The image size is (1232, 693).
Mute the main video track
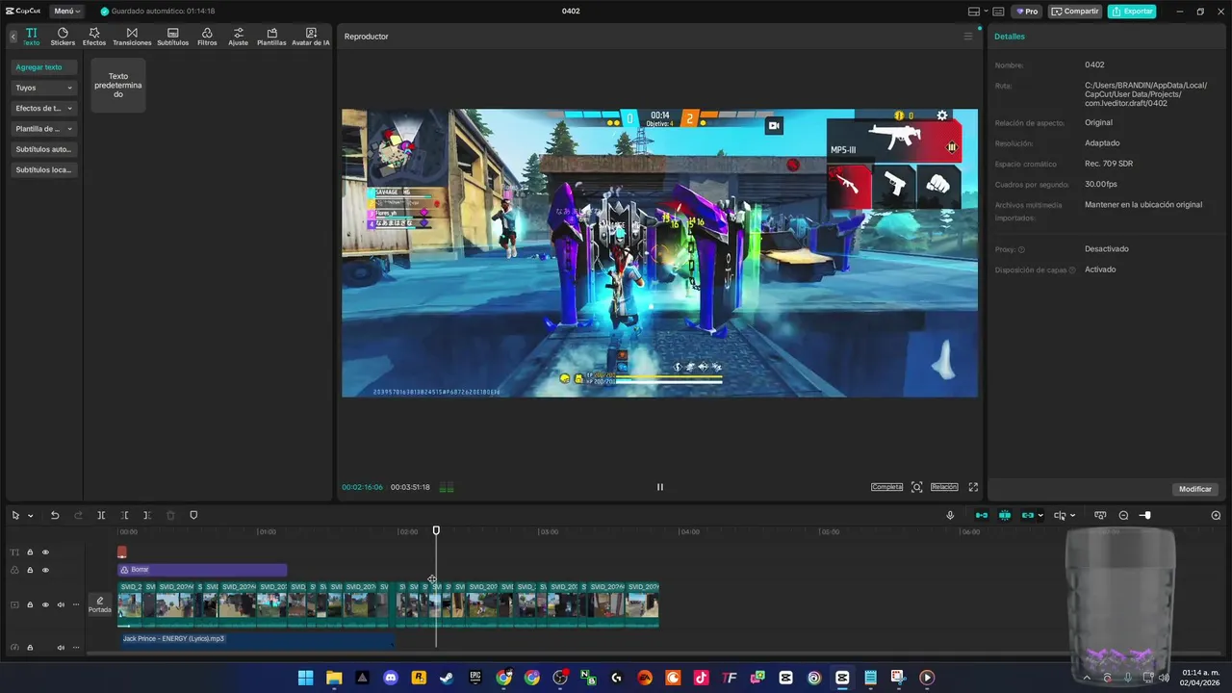pos(61,604)
